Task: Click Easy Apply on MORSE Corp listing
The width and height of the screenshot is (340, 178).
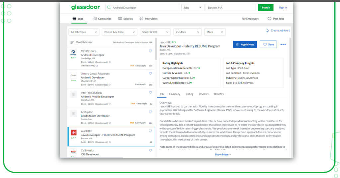Action: point(140,66)
